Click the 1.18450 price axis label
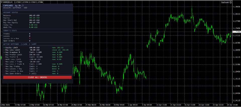241x107 pixels. pos(236,7)
